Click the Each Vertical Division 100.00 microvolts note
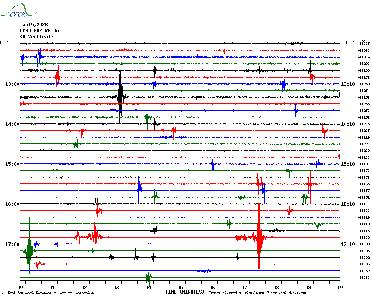The image size is (372, 298). click(x=51, y=292)
